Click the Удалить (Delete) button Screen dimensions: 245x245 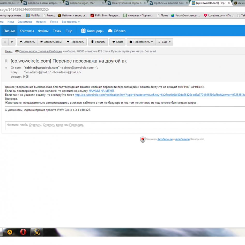click(x=98, y=42)
